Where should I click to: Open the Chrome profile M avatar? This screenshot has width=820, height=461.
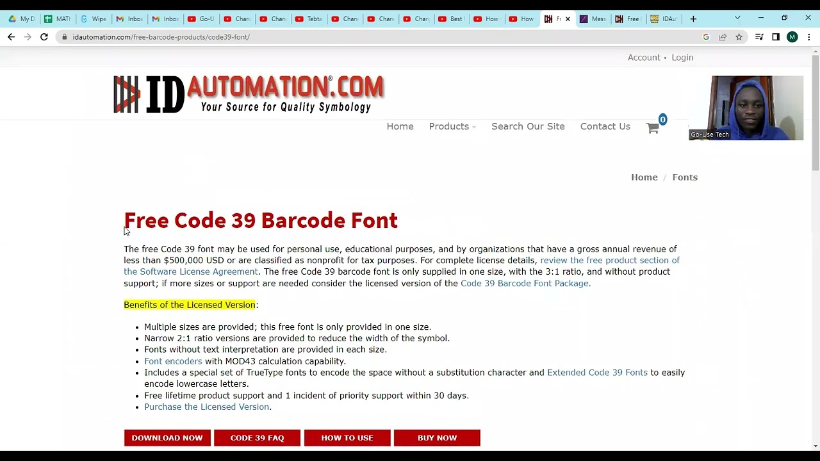(792, 37)
